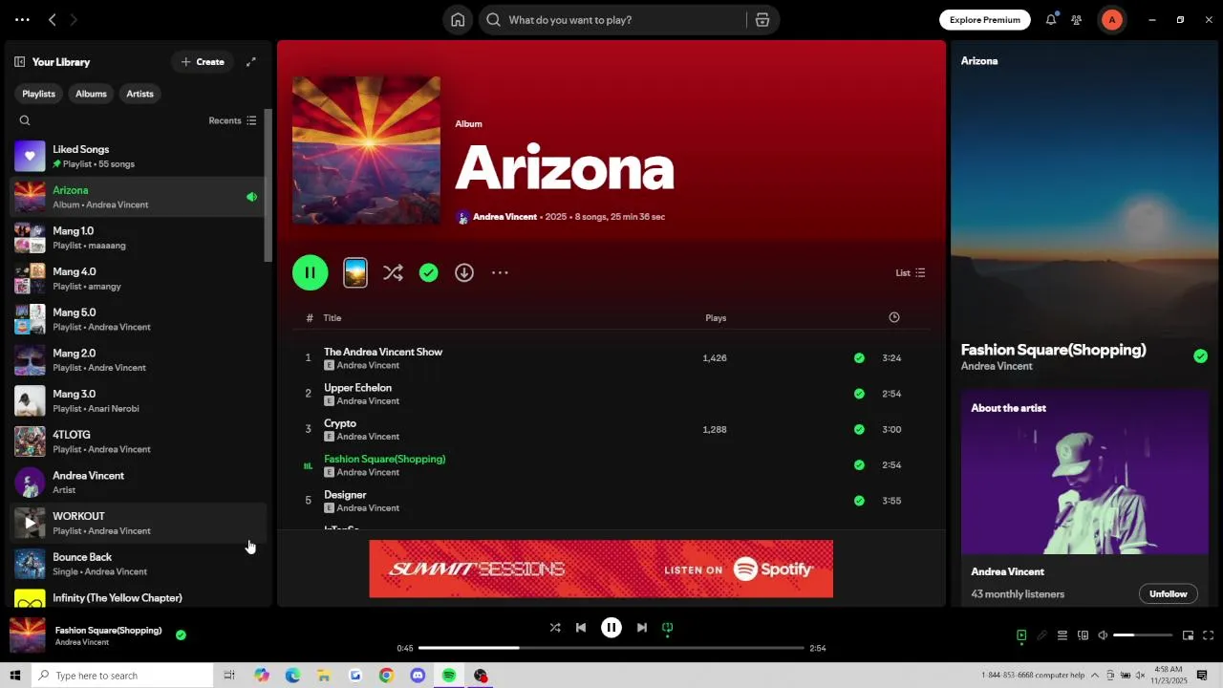Pause the Arizona album with green button
The width and height of the screenshot is (1223, 688).
click(311, 272)
